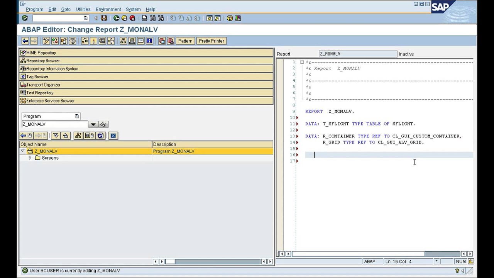Click the Display Navigation Window icon

coord(132,41)
